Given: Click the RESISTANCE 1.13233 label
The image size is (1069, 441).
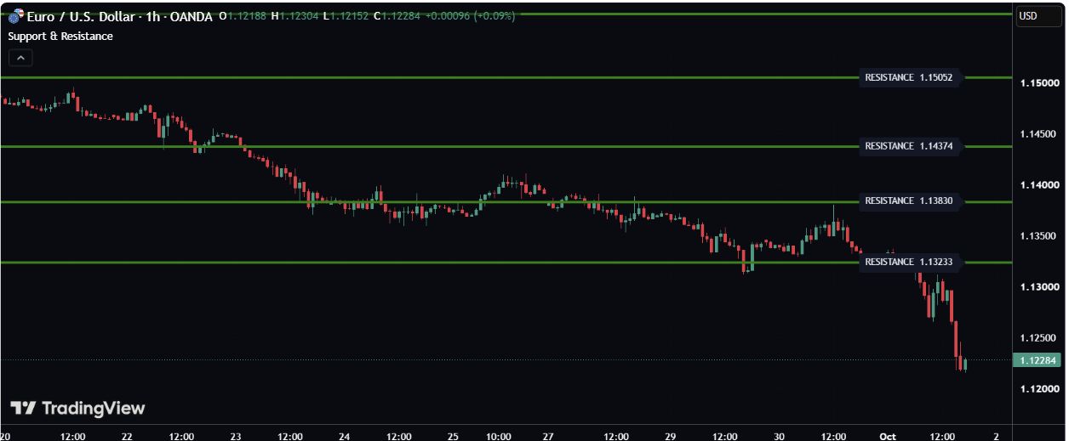Looking at the screenshot, I should (x=910, y=263).
